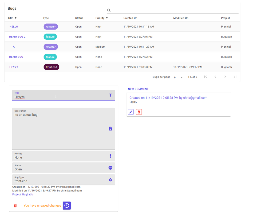Click the Bug Type bug icon
Viewport: 261px width, 213px height.
(x=110, y=179)
